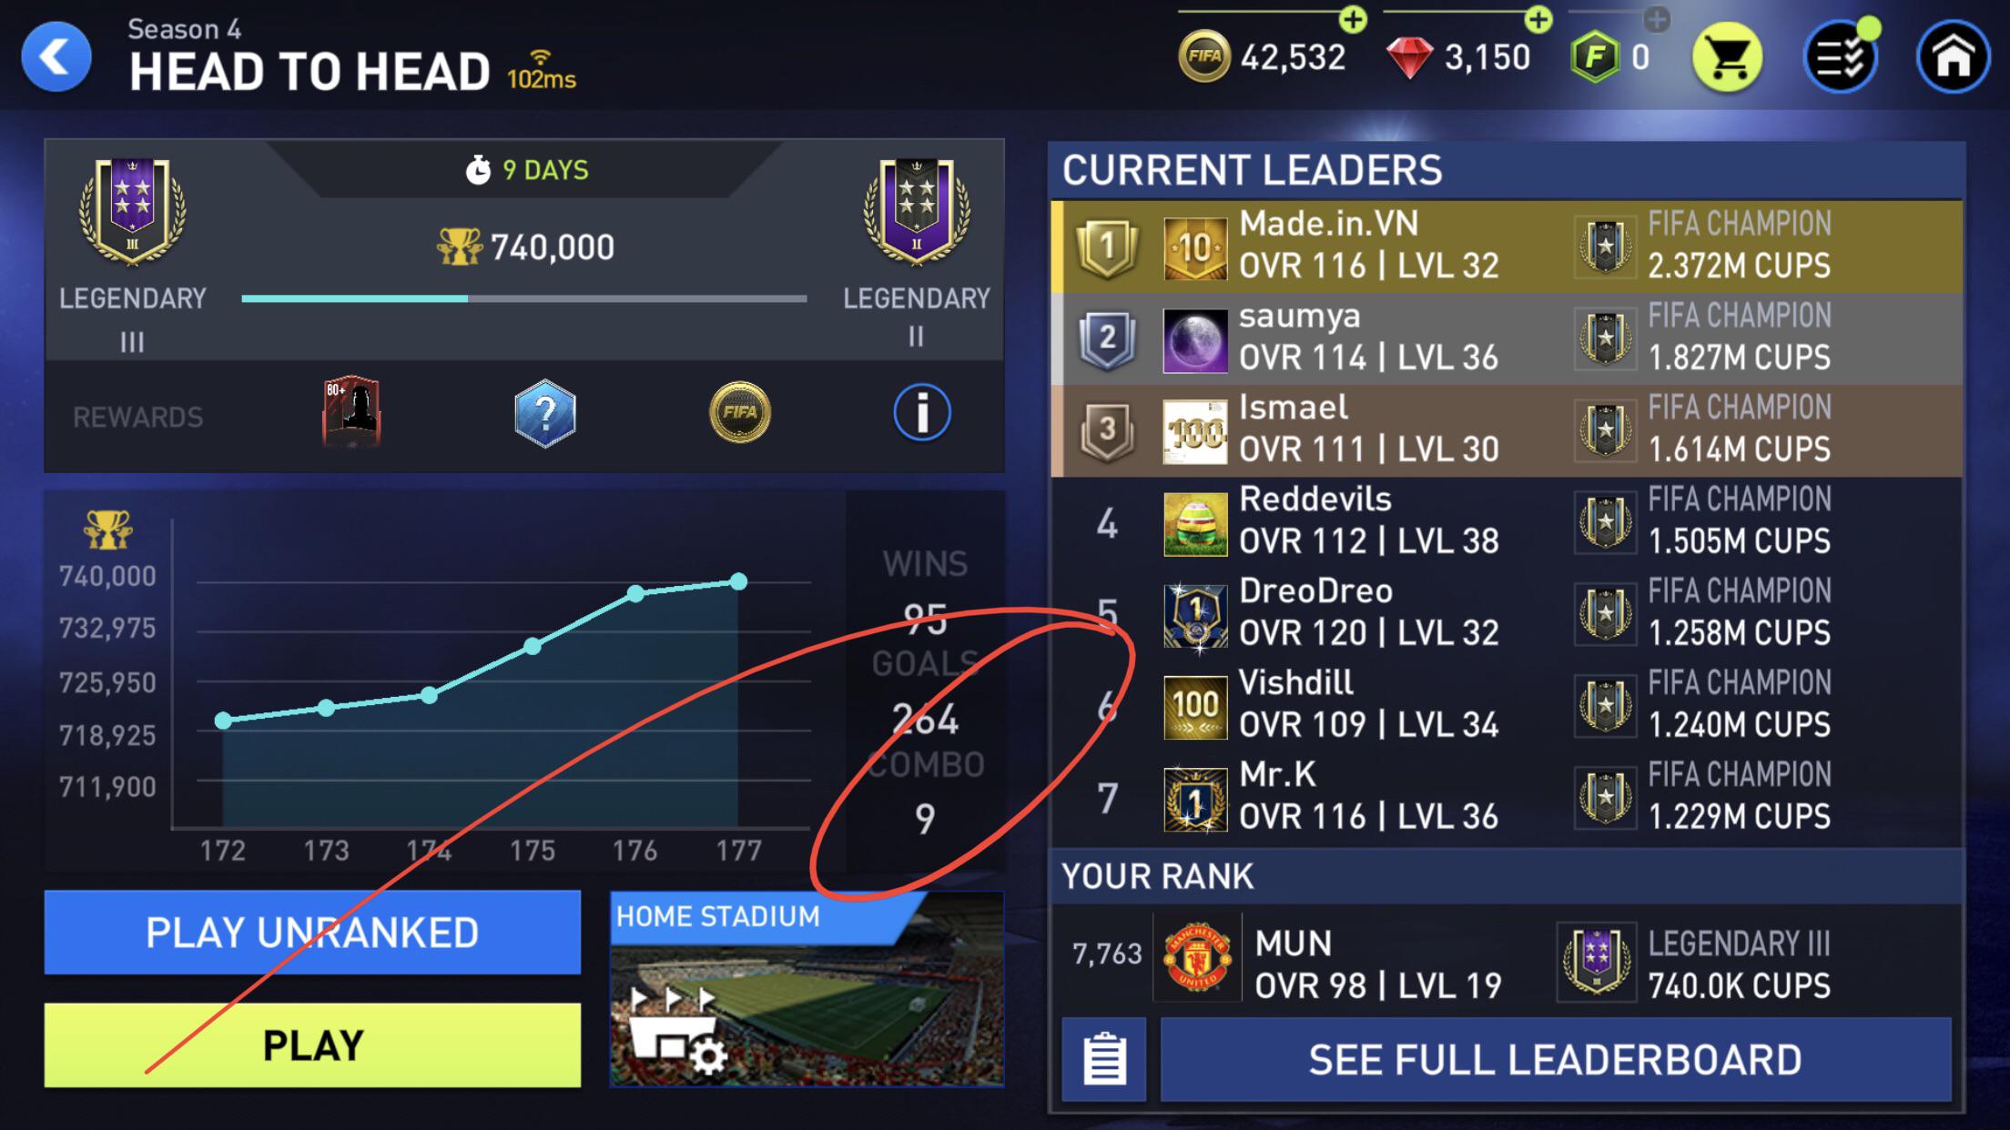Viewport: 2010px width, 1130px height.
Task: Go to home screen icon
Action: [x=1954, y=57]
